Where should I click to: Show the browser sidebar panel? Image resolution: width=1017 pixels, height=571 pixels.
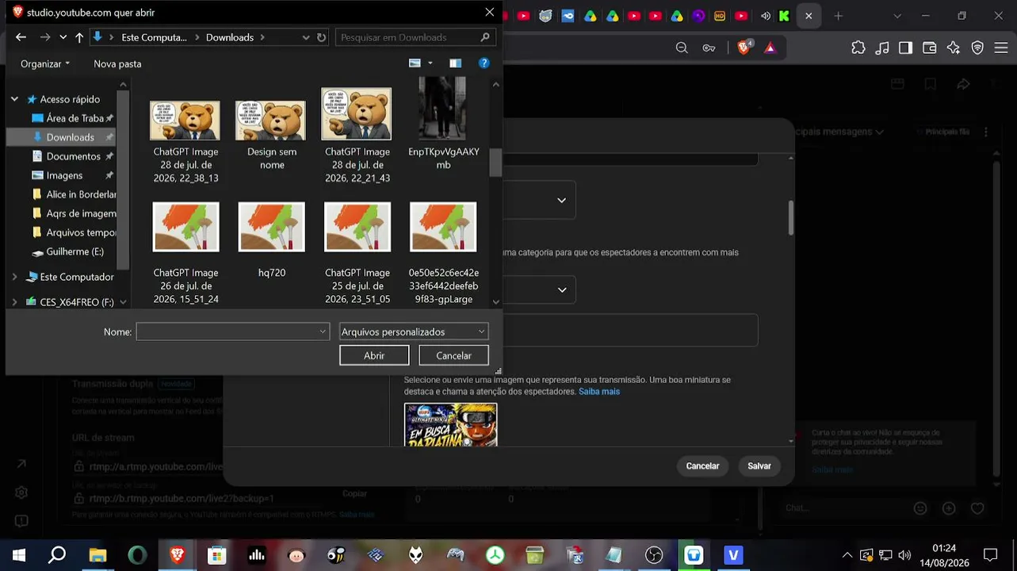pos(905,48)
